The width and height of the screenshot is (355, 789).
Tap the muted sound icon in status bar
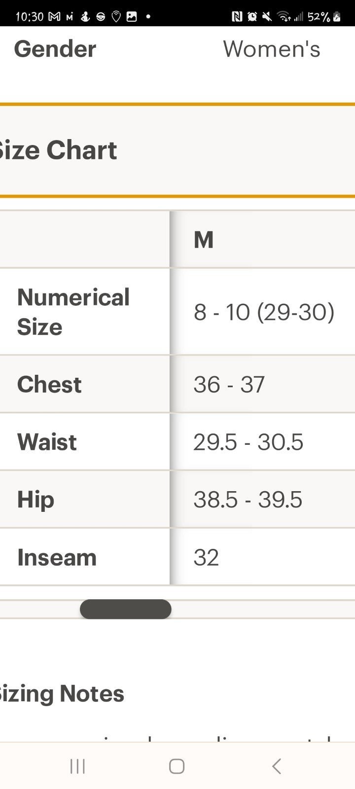tap(267, 17)
